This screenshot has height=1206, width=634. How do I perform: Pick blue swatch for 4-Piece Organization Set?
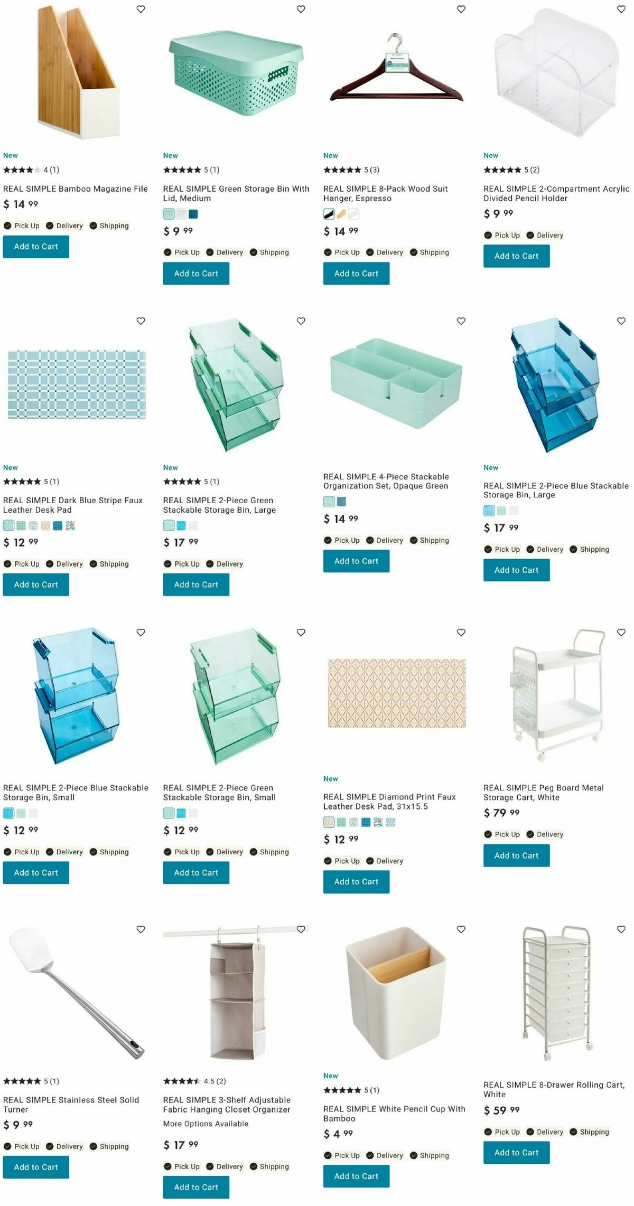click(x=341, y=502)
